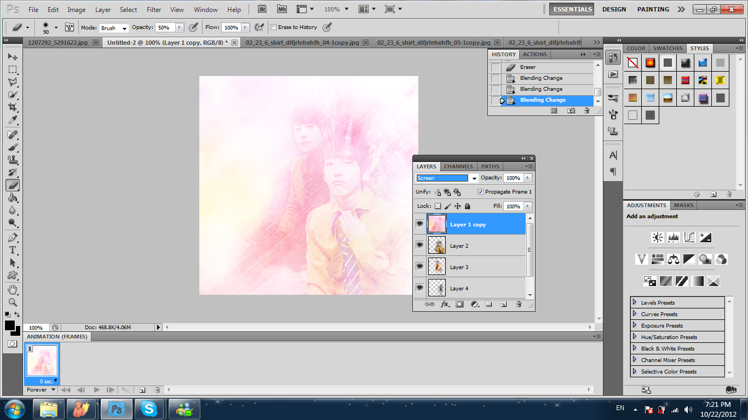Switch to the Actions tab
Image resolution: width=748 pixels, height=420 pixels.
point(535,54)
